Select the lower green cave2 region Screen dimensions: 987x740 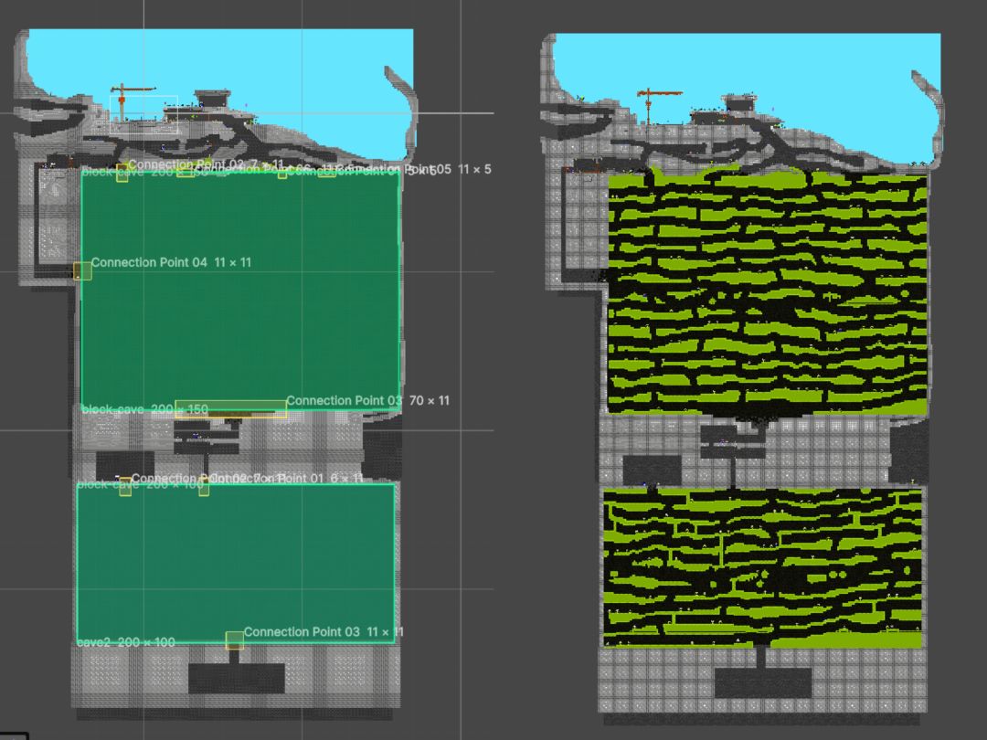[236, 563]
